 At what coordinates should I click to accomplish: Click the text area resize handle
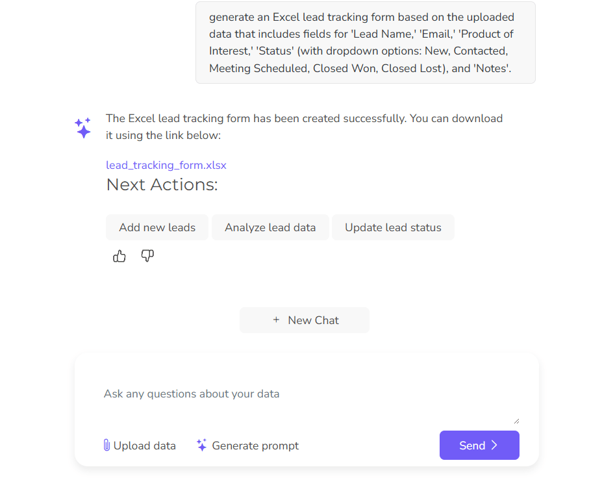pyautogui.click(x=516, y=420)
